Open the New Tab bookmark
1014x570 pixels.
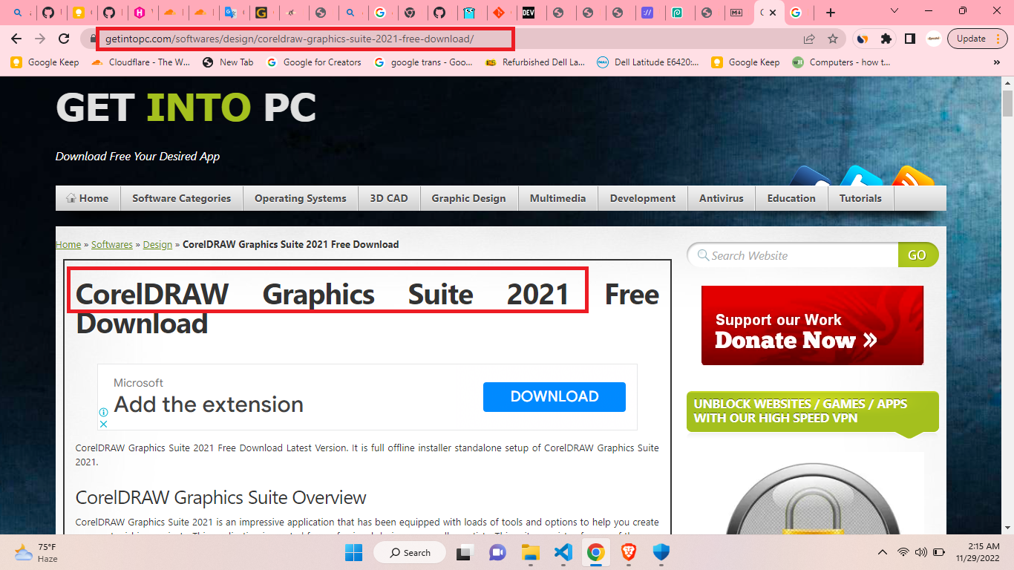coord(228,62)
